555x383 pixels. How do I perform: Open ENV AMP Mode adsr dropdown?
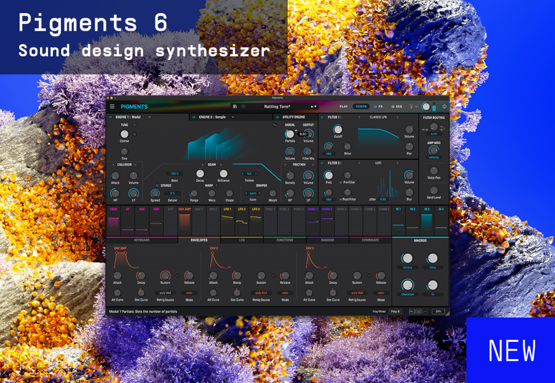click(189, 293)
